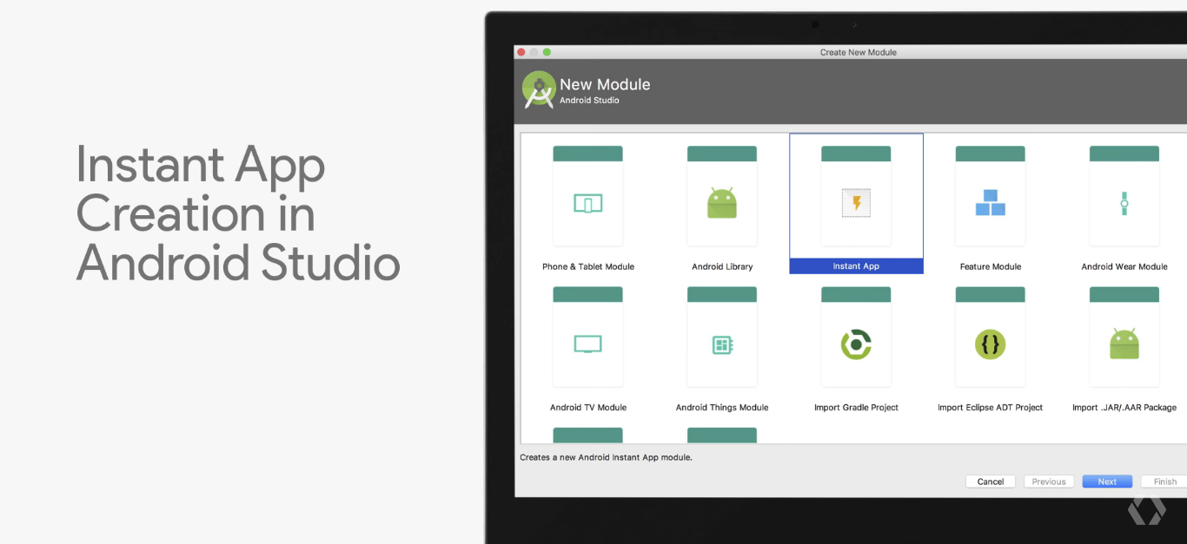
Task: Choose the Import Gradle Project icon
Action: [856, 344]
